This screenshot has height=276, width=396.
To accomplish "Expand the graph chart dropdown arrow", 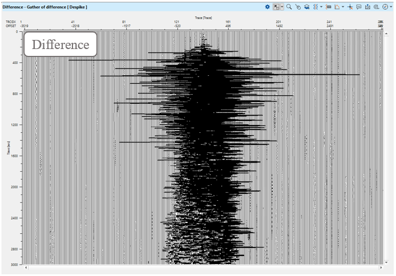I will coord(343,7).
